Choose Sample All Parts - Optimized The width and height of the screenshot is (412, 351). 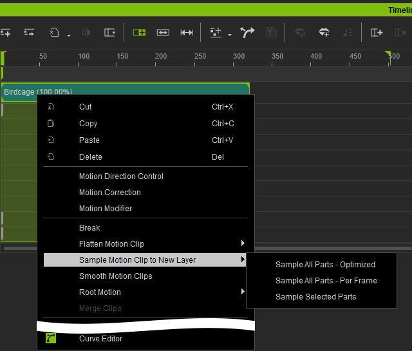(325, 265)
